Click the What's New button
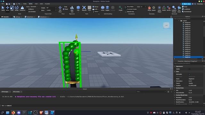Screen dimensions: 205x115 click(x=186, y=4)
